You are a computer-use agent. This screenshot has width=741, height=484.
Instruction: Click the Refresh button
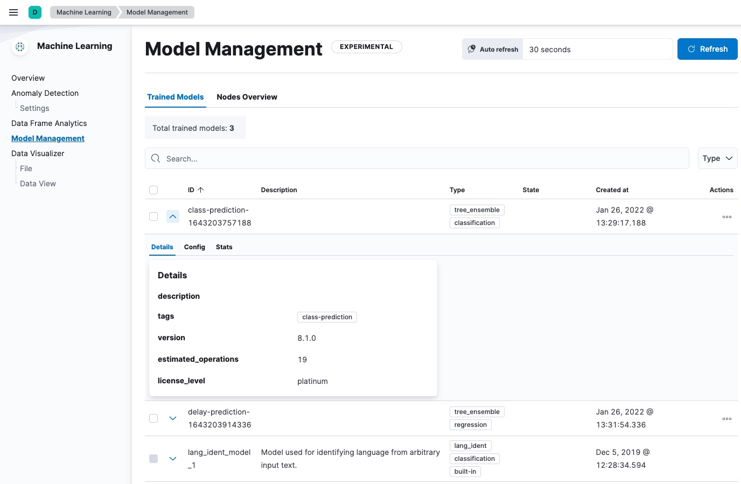[707, 48]
